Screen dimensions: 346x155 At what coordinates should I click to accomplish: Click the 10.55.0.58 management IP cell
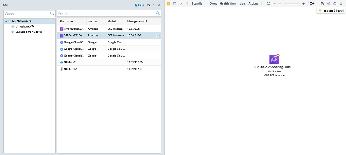[x=133, y=29]
